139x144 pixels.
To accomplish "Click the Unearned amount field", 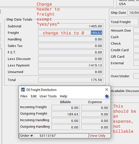I will pos(71,72).
